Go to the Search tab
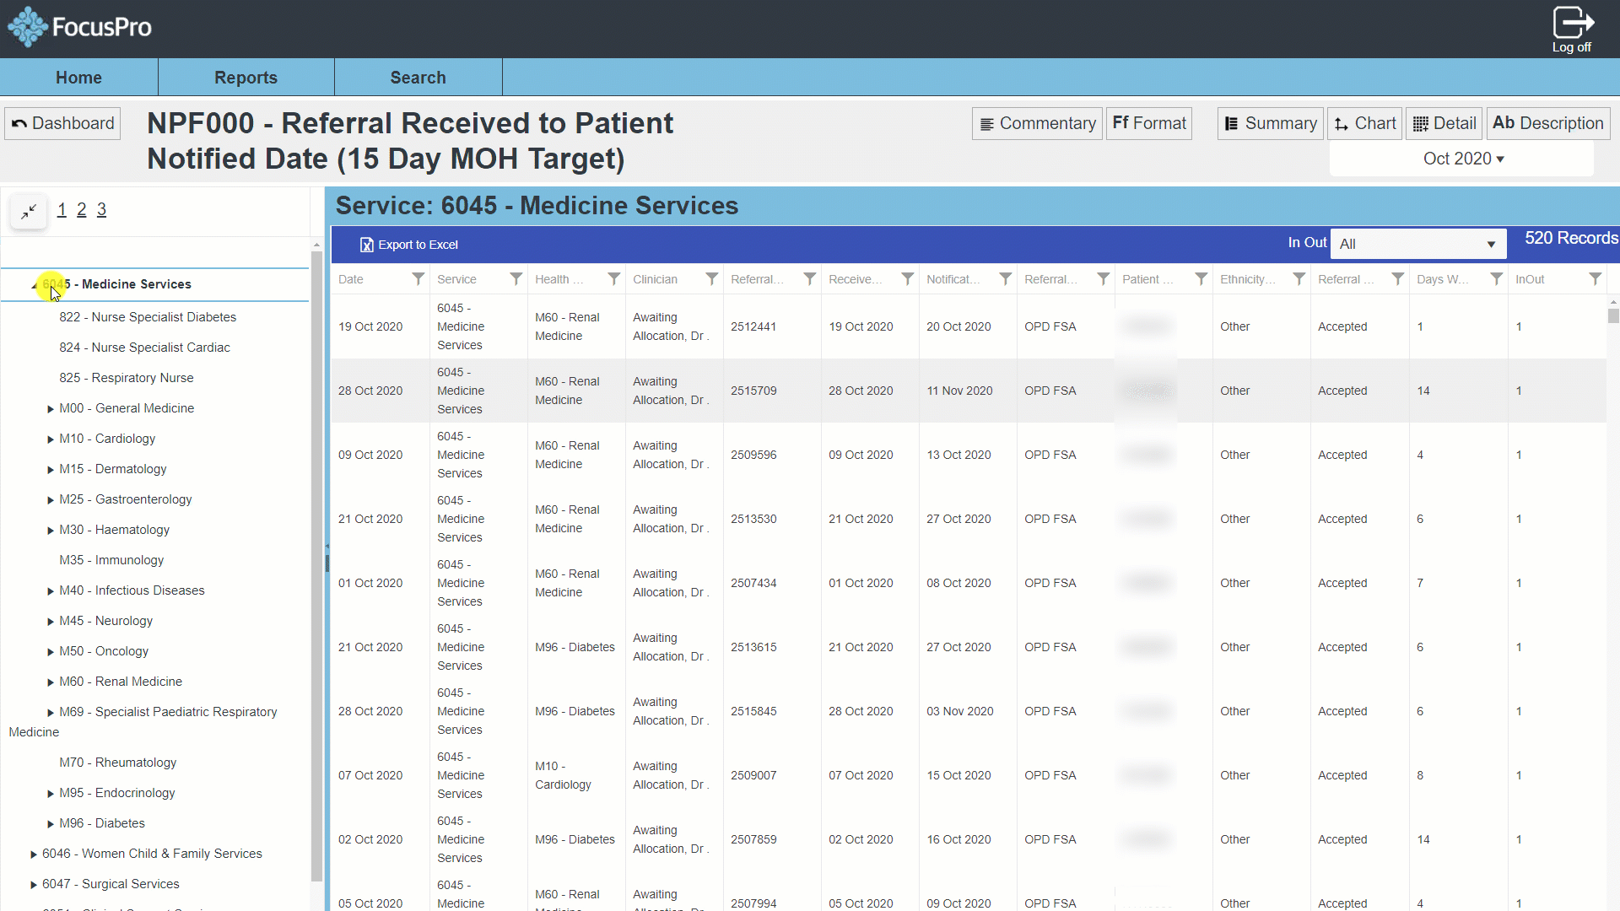 click(x=418, y=78)
